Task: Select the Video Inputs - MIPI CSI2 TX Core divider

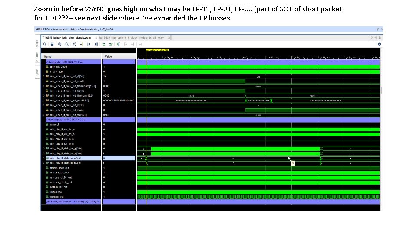Action: (x=73, y=62)
